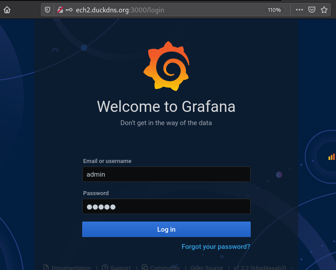Click the Email or username label
Viewport: 336px width, 270px height.
pos(107,161)
